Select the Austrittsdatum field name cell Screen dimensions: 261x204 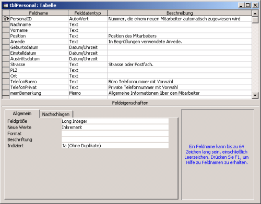click(39, 59)
